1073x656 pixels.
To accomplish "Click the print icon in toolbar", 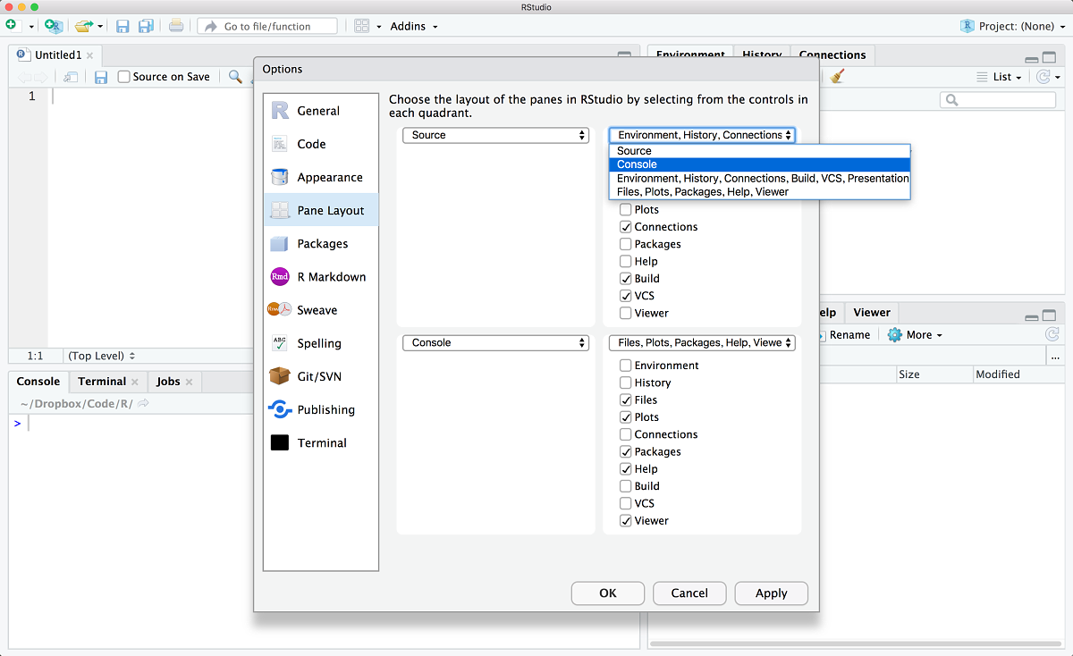I will pyautogui.click(x=176, y=26).
